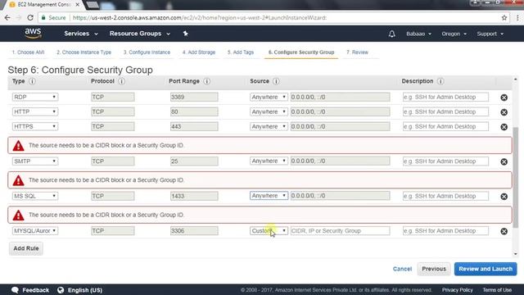The height and width of the screenshot is (295, 524).
Task: Click Cancel link
Action: click(x=402, y=269)
